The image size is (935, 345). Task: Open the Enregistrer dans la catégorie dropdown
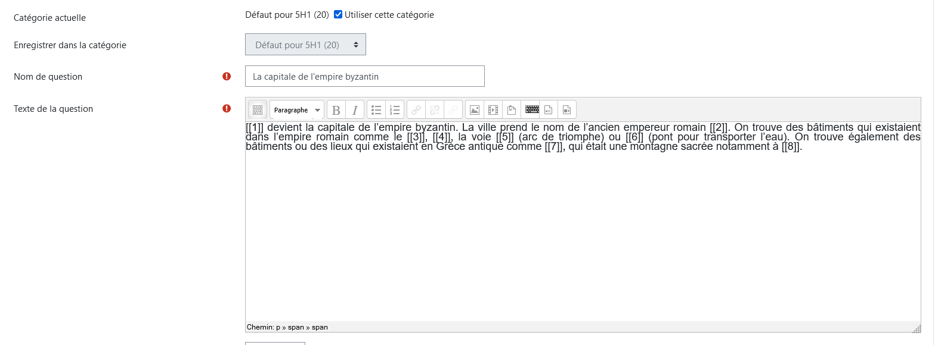coord(305,45)
